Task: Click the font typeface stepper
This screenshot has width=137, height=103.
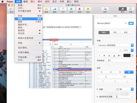Action: point(120,50)
